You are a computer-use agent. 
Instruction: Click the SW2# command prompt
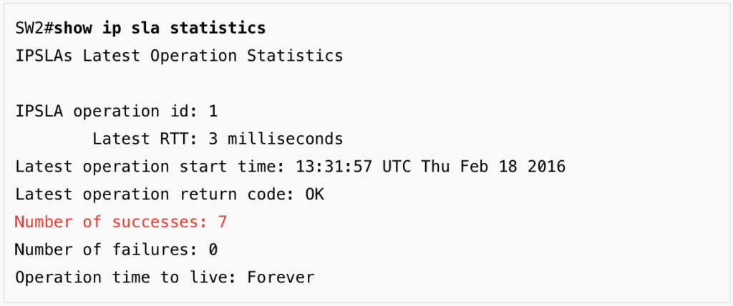coord(34,29)
